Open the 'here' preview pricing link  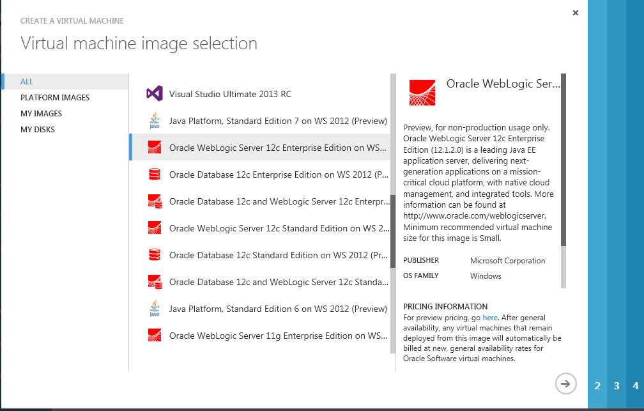[x=489, y=318]
